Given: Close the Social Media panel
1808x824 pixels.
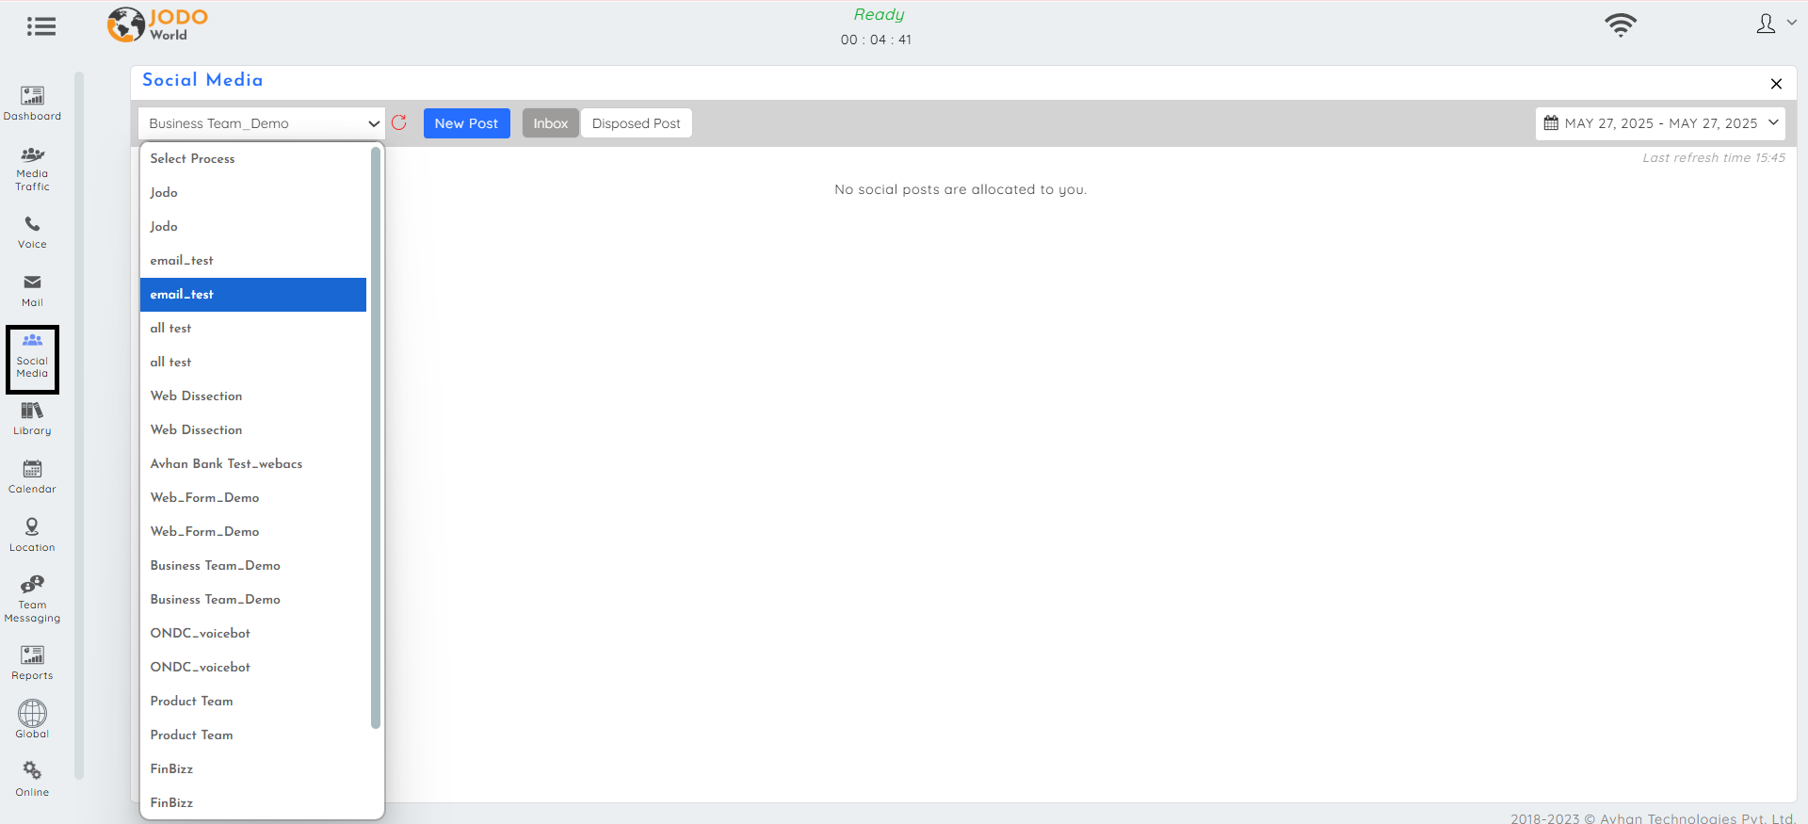Looking at the screenshot, I should coord(1776,84).
